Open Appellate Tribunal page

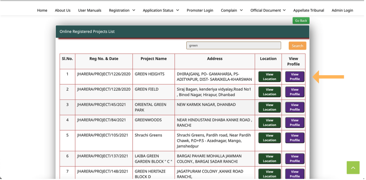pyautogui.click(x=309, y=10)
